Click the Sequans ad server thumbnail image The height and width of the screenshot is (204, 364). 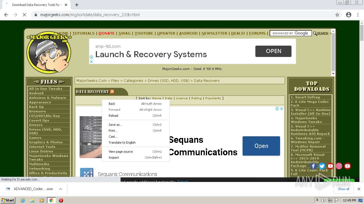[x=90, y=137]
